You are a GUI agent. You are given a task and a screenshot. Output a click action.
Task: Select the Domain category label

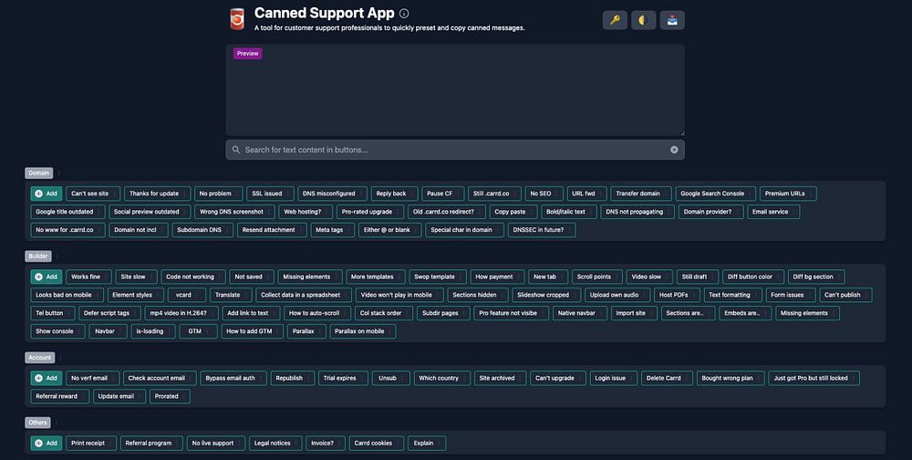[x=39, y=172]
